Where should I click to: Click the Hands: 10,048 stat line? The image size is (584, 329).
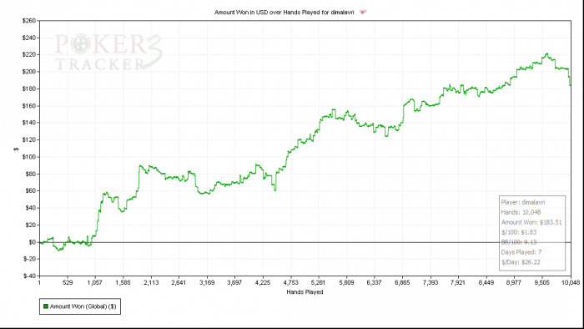click(521, 212)
